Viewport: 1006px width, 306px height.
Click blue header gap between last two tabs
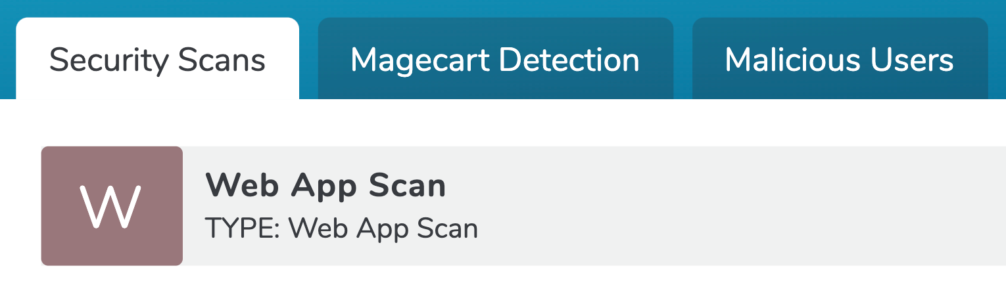[x=683, y=58]
